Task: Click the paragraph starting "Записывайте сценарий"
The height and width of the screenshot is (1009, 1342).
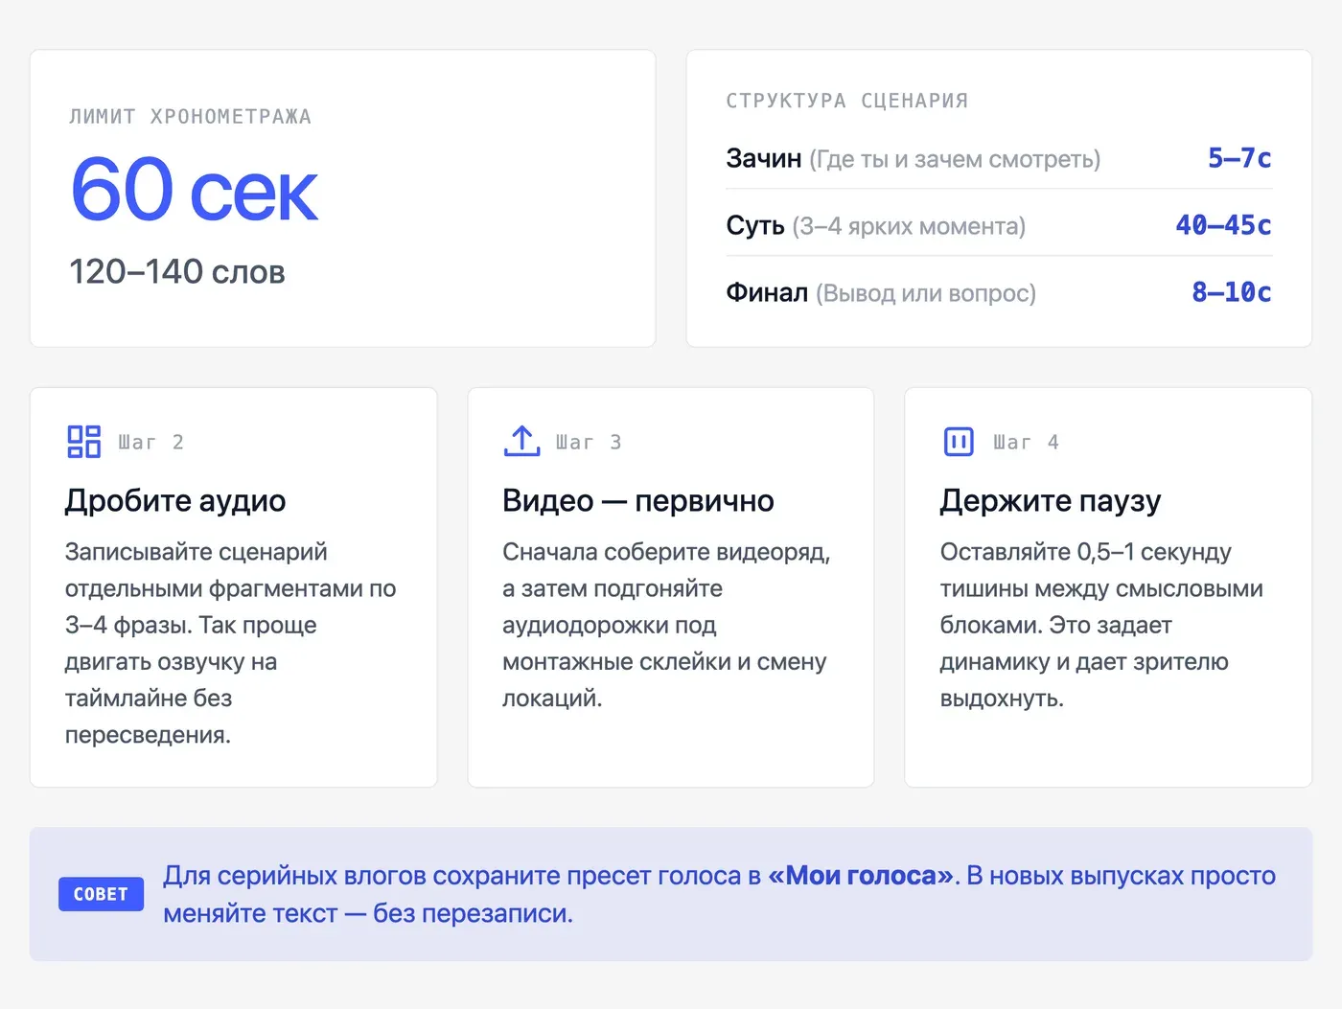Action: (x=231, y=643)
